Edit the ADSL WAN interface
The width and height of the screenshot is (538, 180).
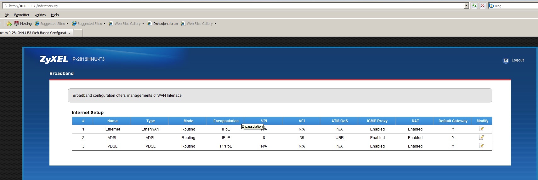click(x=481, y=137)
